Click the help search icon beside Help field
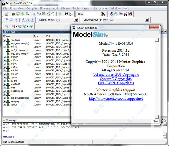The image size is (169, 146). (103, 14)
